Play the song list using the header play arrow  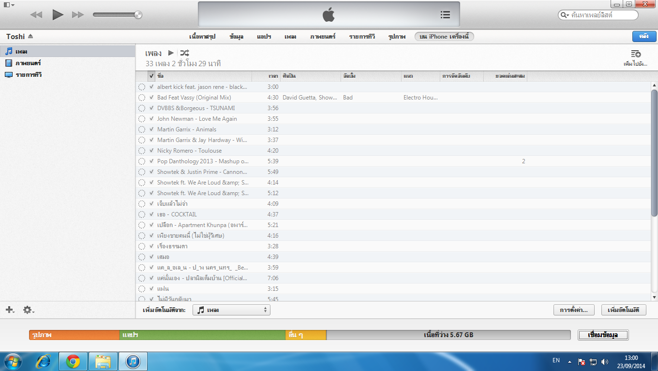point(171,53)
